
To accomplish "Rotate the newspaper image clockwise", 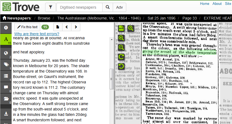I will 121,57.
